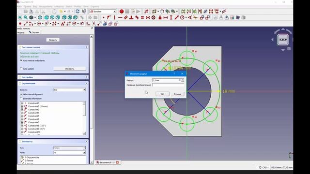Open the Edit menu
The image size is (310, 174).
(x=27, y=6)
